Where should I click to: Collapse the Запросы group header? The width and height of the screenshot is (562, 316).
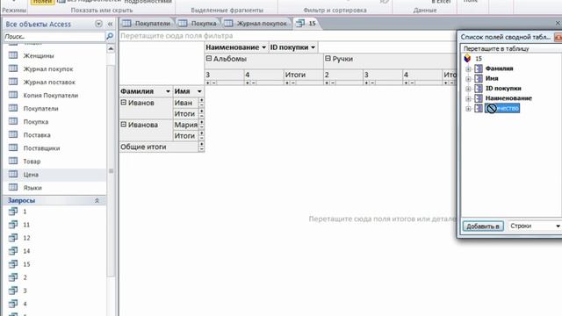[x=97, y=201]
